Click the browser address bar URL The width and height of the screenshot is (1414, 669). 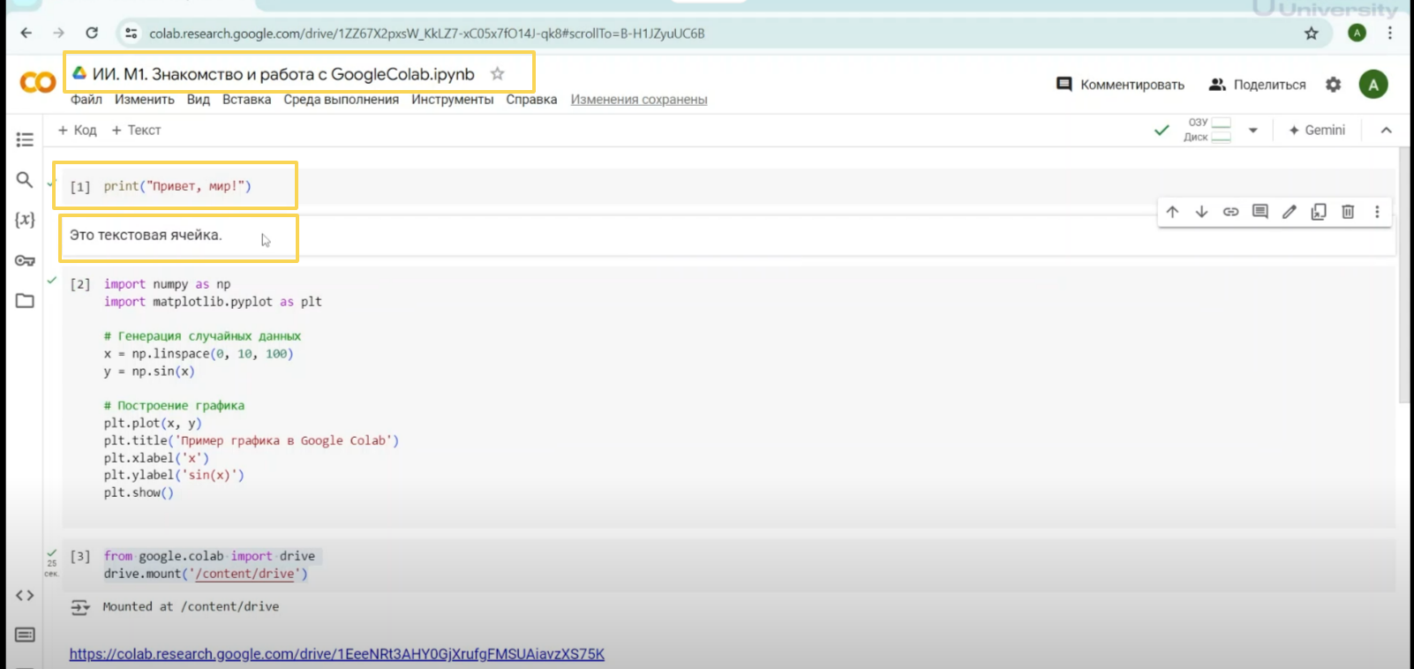click(x=426, y=34)
